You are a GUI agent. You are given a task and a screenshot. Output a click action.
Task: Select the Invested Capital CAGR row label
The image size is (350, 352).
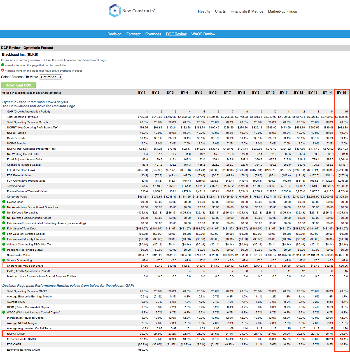coord(22,339)
